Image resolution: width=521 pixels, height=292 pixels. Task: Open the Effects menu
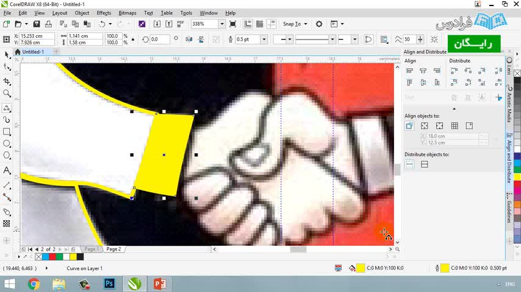(104, 13)
